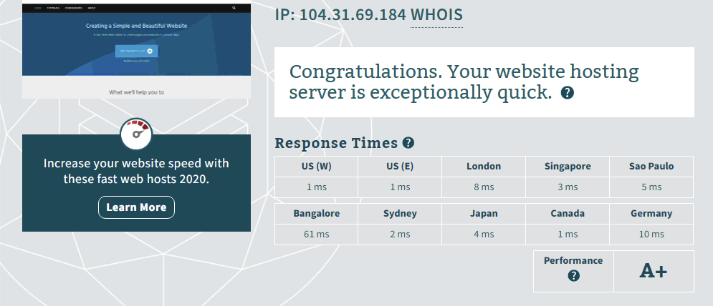Click the help icon next to Response Times
Image resolution: width=713 pixels, height=306 pixels.
point(408,143)
